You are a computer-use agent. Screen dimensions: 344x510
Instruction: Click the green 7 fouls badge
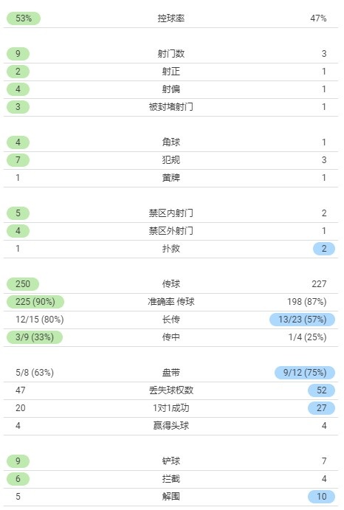click(18, 159)
